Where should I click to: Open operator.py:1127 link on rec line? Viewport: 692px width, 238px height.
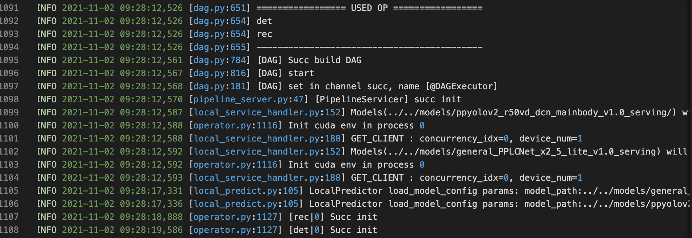pyautogui.click(x=235, y=217)
